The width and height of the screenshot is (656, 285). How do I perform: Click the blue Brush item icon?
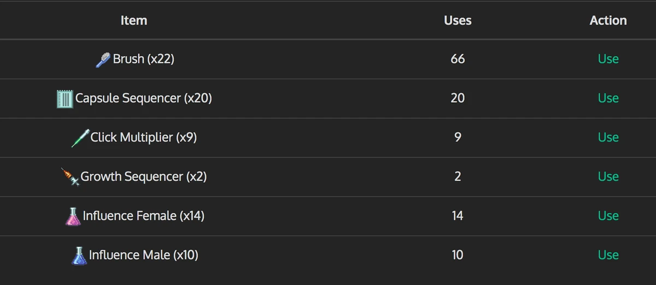[x=103, y=60]
